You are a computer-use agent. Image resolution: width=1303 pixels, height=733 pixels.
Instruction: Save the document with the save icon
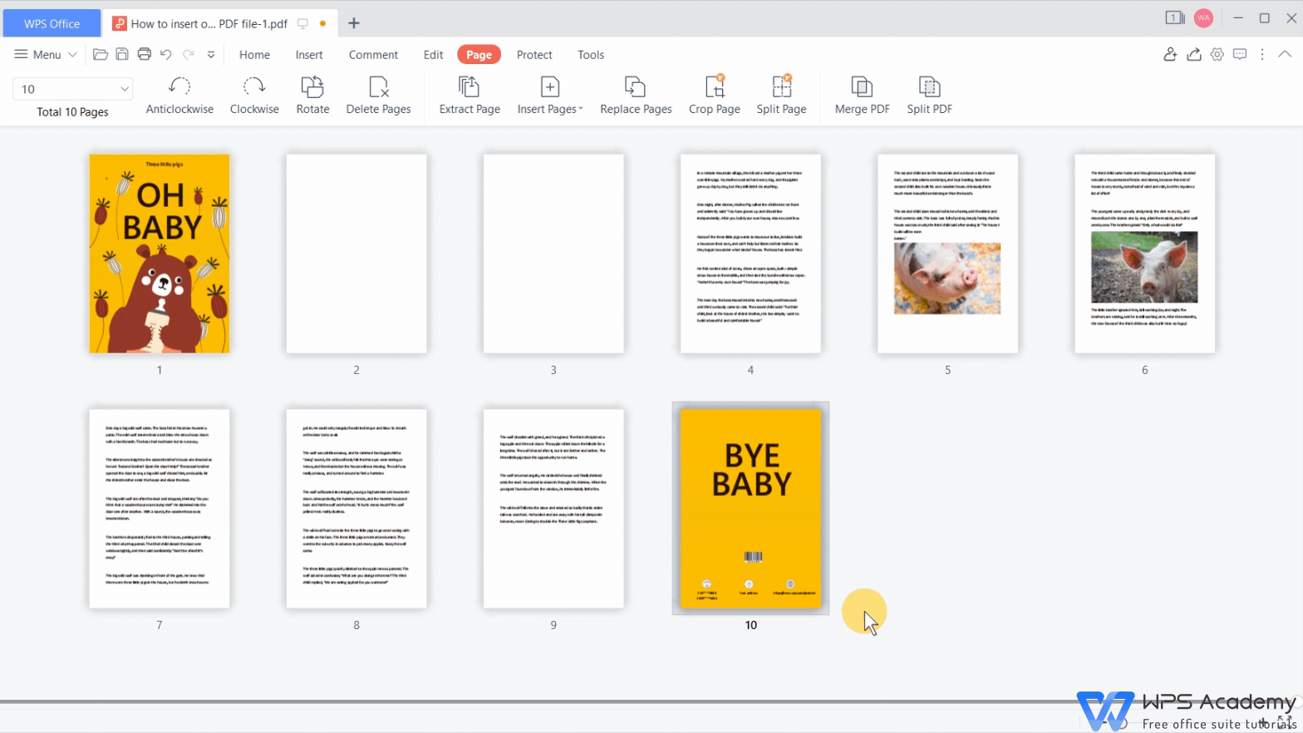(122, 54)
